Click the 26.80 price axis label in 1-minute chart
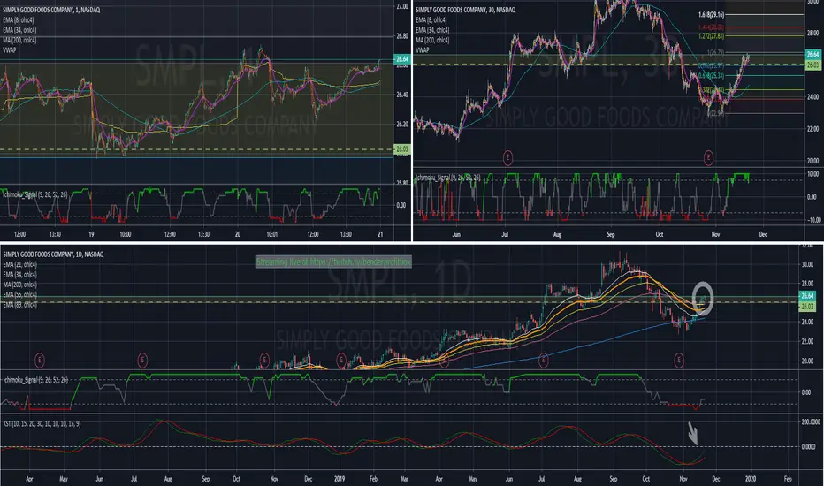 coord(402,35)
